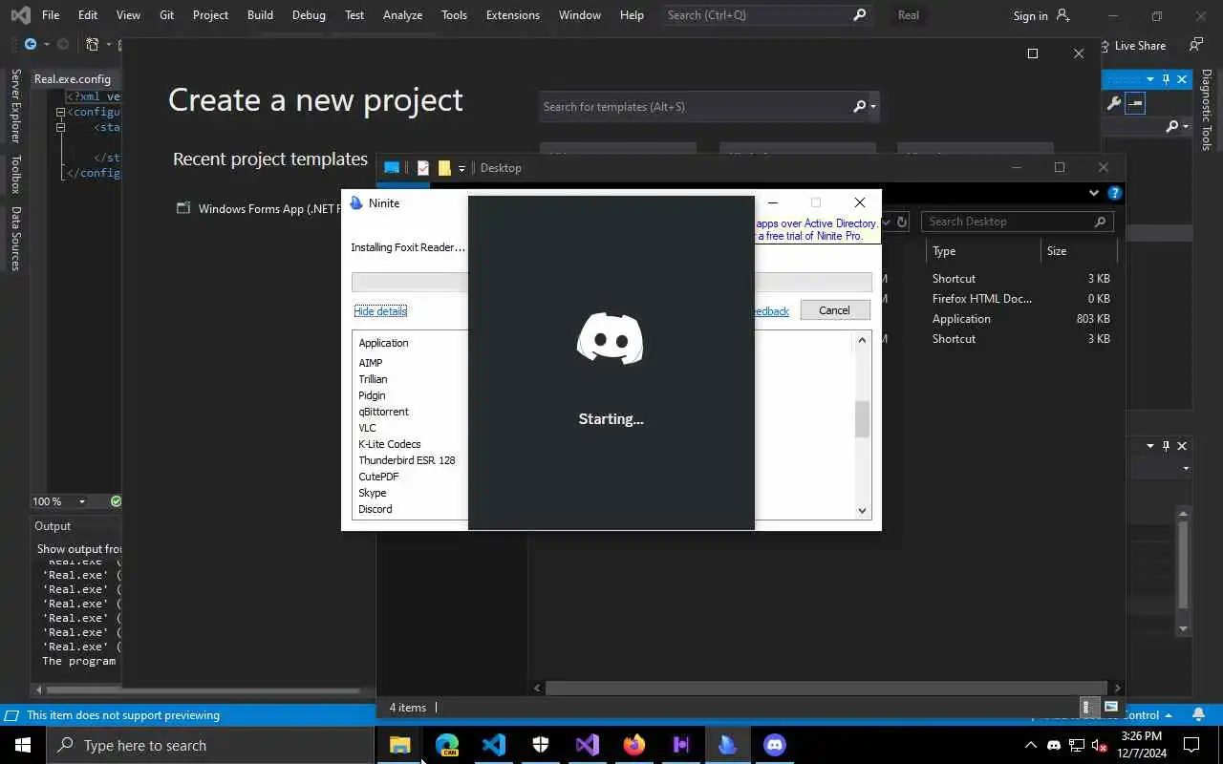The width and height of the screenshot is (1223, 764).
Task: Open Visual Studio Code taskbar icon
Action: pos(494,745)
